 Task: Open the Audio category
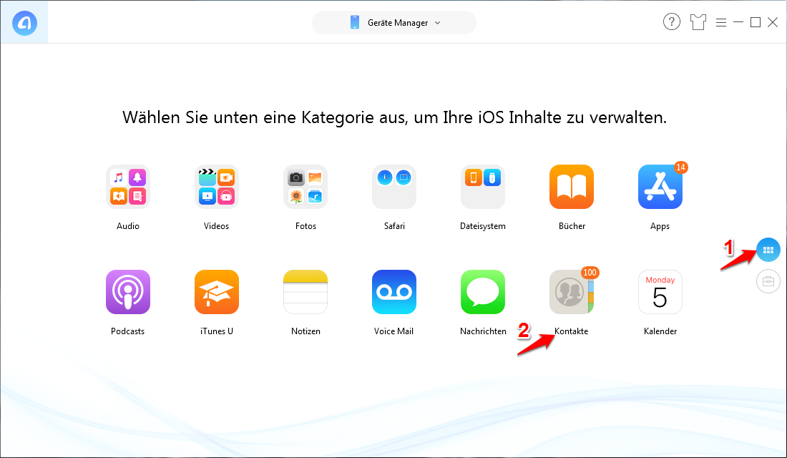[x=128, y=187]
